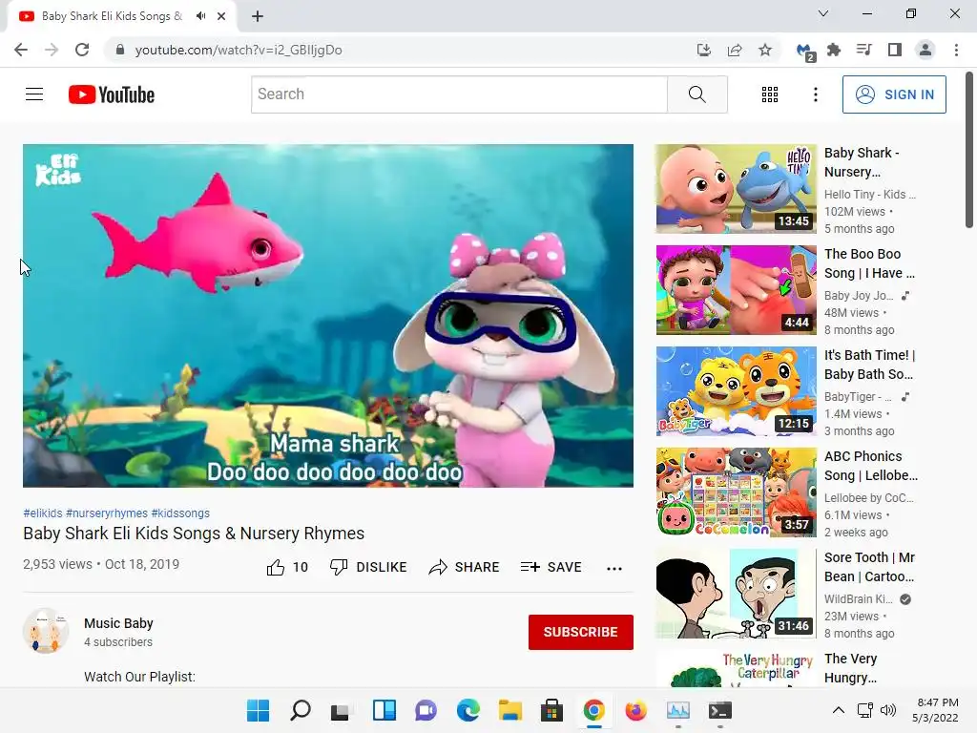This screenshot has width=977, height=733.
Task: Click the install app icon in address bar
Action: (704, 50)
